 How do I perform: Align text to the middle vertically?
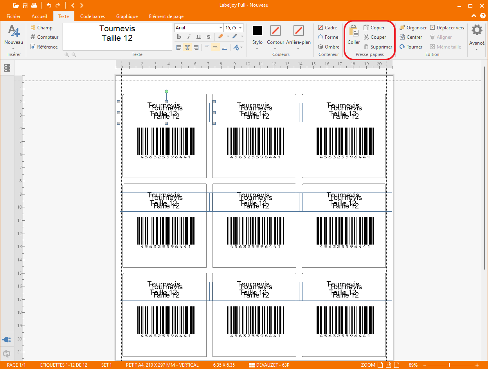(x=216, y=47)
